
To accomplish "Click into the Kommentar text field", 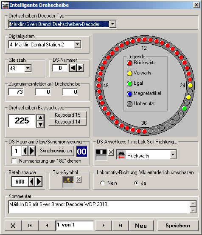I will point(99,207).
